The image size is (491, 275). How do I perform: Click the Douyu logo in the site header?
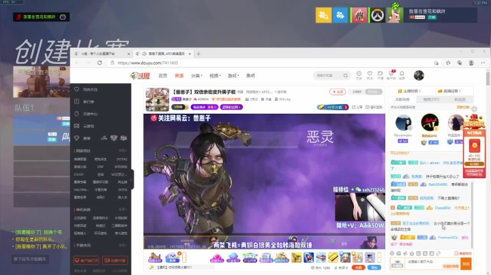(140, 76)
